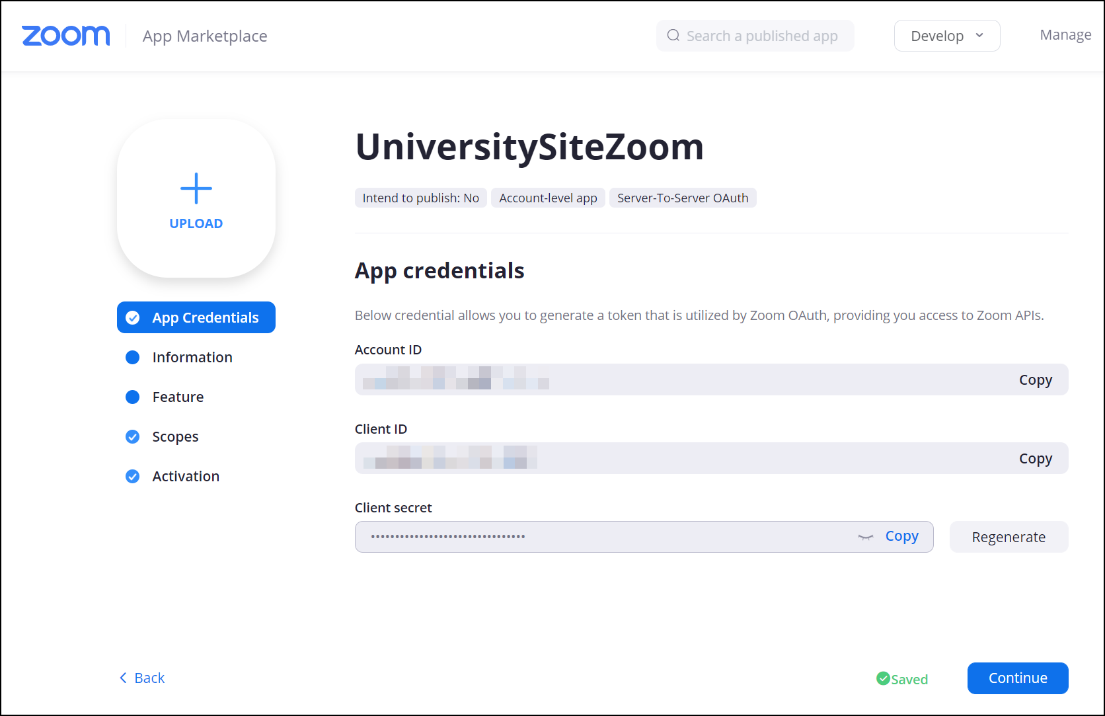The height and width of the screenshot is (716, 1105).
Task: Click the 'Server-To-Server OAuth' tag
Action: [683, 198]
